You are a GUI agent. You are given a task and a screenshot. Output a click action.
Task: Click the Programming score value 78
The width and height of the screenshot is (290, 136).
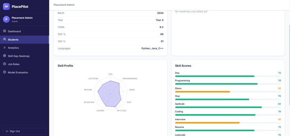coord(279,81)
